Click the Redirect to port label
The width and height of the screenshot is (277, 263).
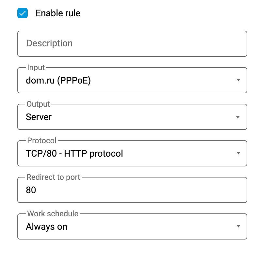pos(54,177)
